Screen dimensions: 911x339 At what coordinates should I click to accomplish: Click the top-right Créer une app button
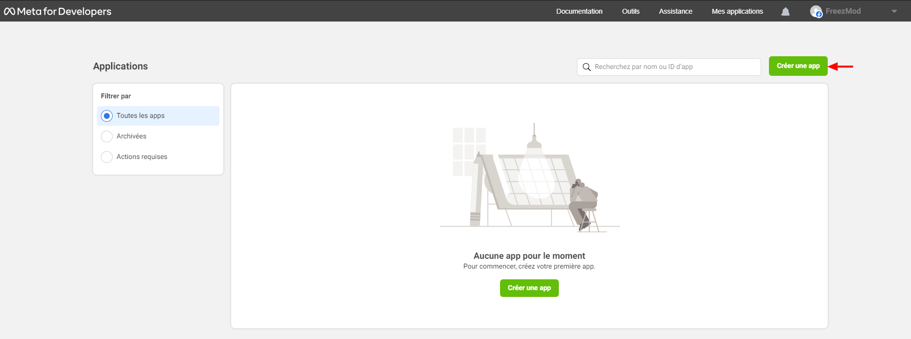click(x=798, y=66)
